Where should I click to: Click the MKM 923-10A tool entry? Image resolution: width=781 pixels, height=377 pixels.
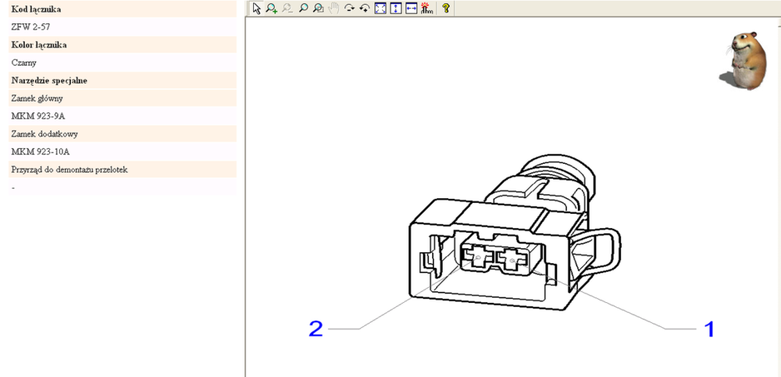coord(41,152)
